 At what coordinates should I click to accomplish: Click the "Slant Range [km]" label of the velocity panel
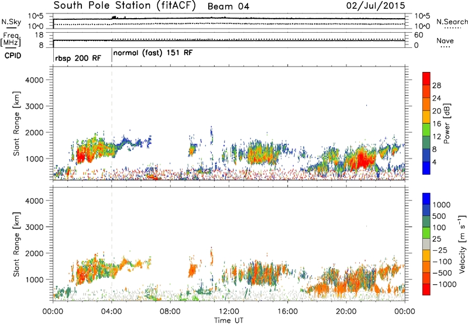click(x=16, y=244)
